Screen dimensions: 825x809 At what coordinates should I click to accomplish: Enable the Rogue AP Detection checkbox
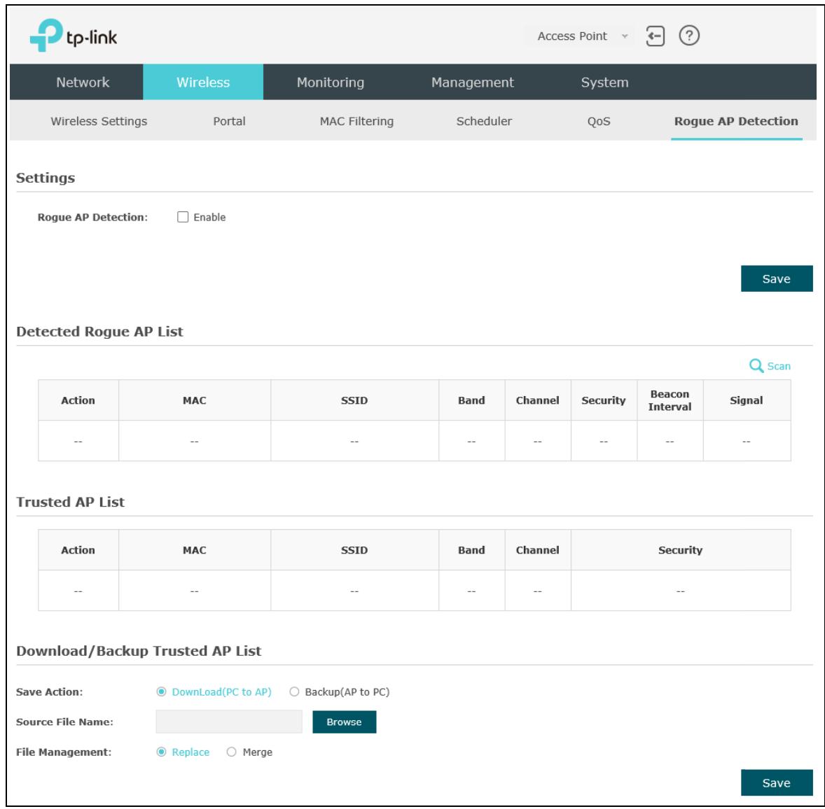click(x=183, y=217)
